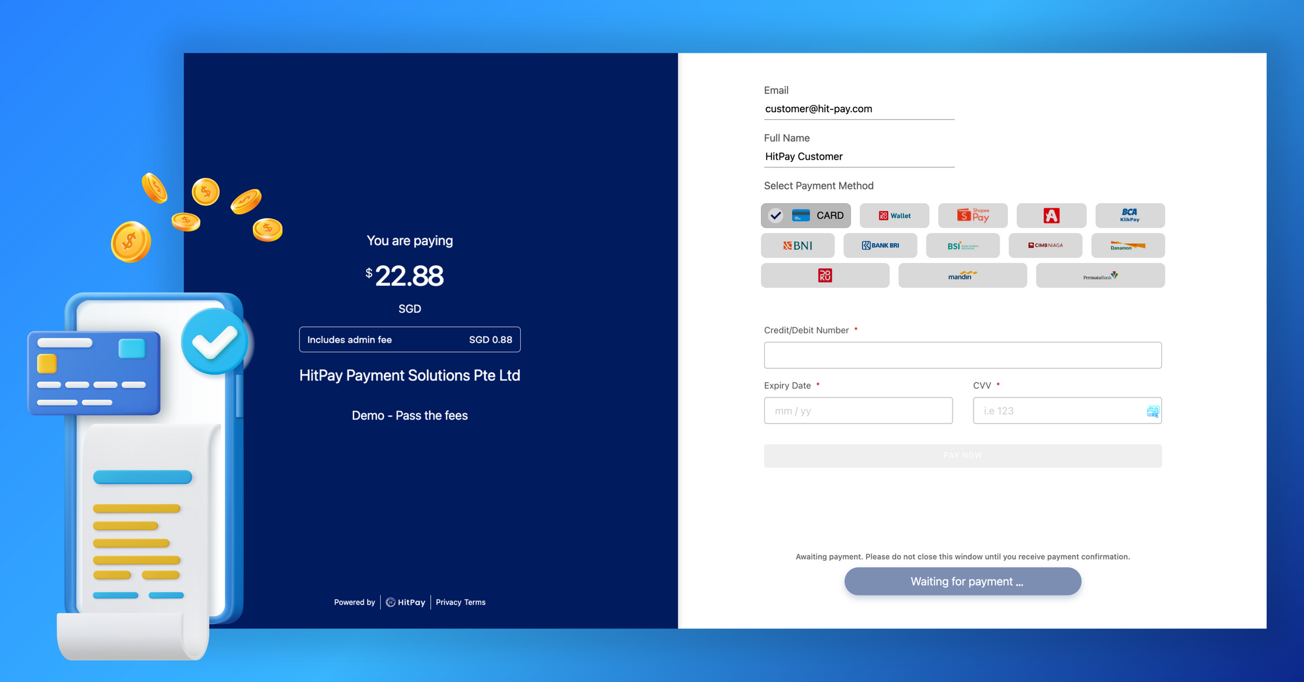Select ShopeePay payment option
The image size is (1304, 682).
pyautogui.click(x=973, y=216)
